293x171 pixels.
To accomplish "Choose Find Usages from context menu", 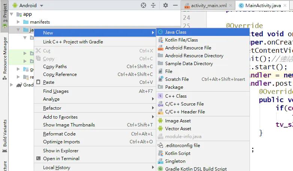I will (95, 91).
